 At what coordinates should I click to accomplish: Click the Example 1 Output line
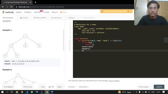(x=14, y=64)
